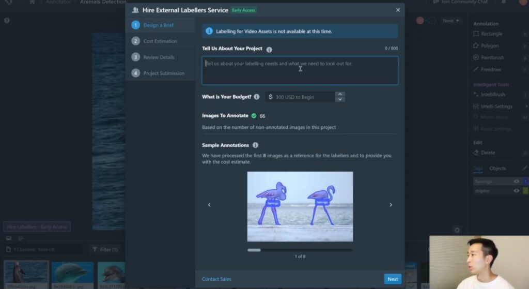Image resolution: width=529 pixels, height=289 pixels.
Task: Click the Hire Labellers - Early Access button
Action: [x=37, y=227]
